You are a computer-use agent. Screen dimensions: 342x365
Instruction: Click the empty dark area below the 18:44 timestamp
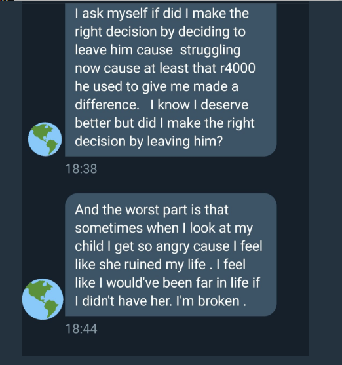(x=165, y=346)
